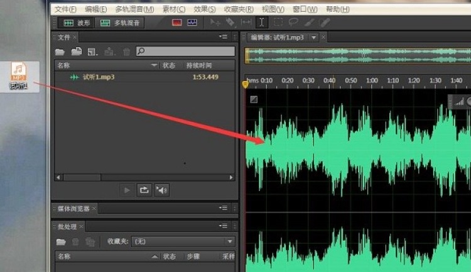This screenshot has width=471, height=272.
Task: Click the file search field
Action: 185,51
